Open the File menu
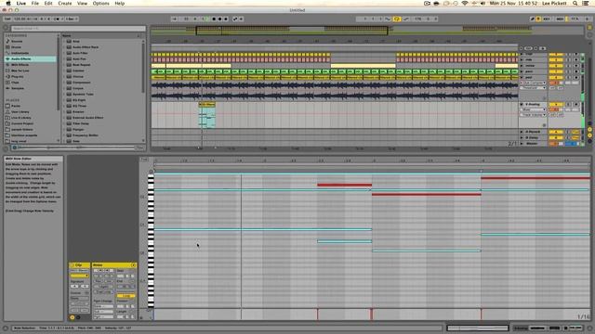Image resolution: width=595 pixels, height=334 pixels. pyautogui.click(x=35, y=4)
